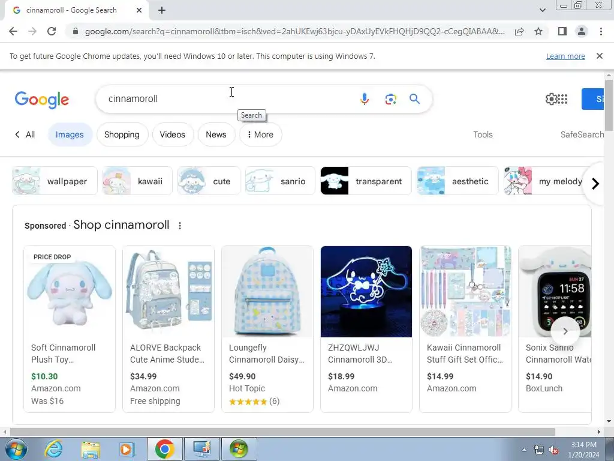Open Learn more link about updates
This screenshot has height=461, width=614.
pos(565,56)
